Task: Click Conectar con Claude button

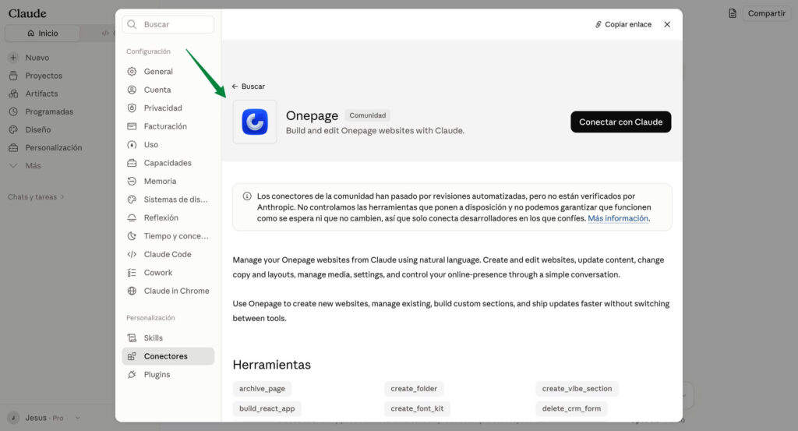Action: tap(620, 122)
